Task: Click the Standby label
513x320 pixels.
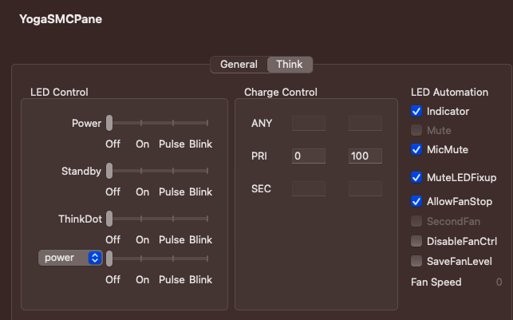Action: pyautogui.click(x=81, y=171)
